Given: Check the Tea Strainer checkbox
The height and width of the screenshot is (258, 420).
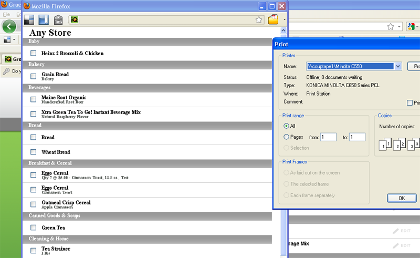Looking at the screenshot, I should click(33, 251).
